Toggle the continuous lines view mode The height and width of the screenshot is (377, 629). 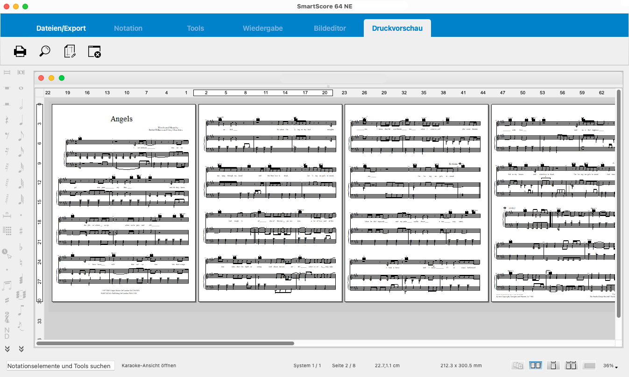coord(589,365)
